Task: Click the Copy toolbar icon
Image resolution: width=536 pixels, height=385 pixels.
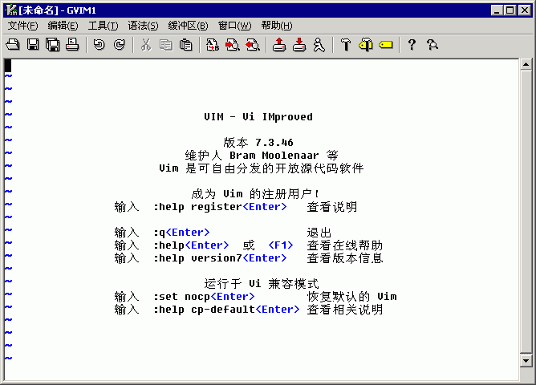Action: [x=166, y=45]
